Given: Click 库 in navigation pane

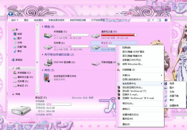Looking at the screenshot, I should [15, 30].
